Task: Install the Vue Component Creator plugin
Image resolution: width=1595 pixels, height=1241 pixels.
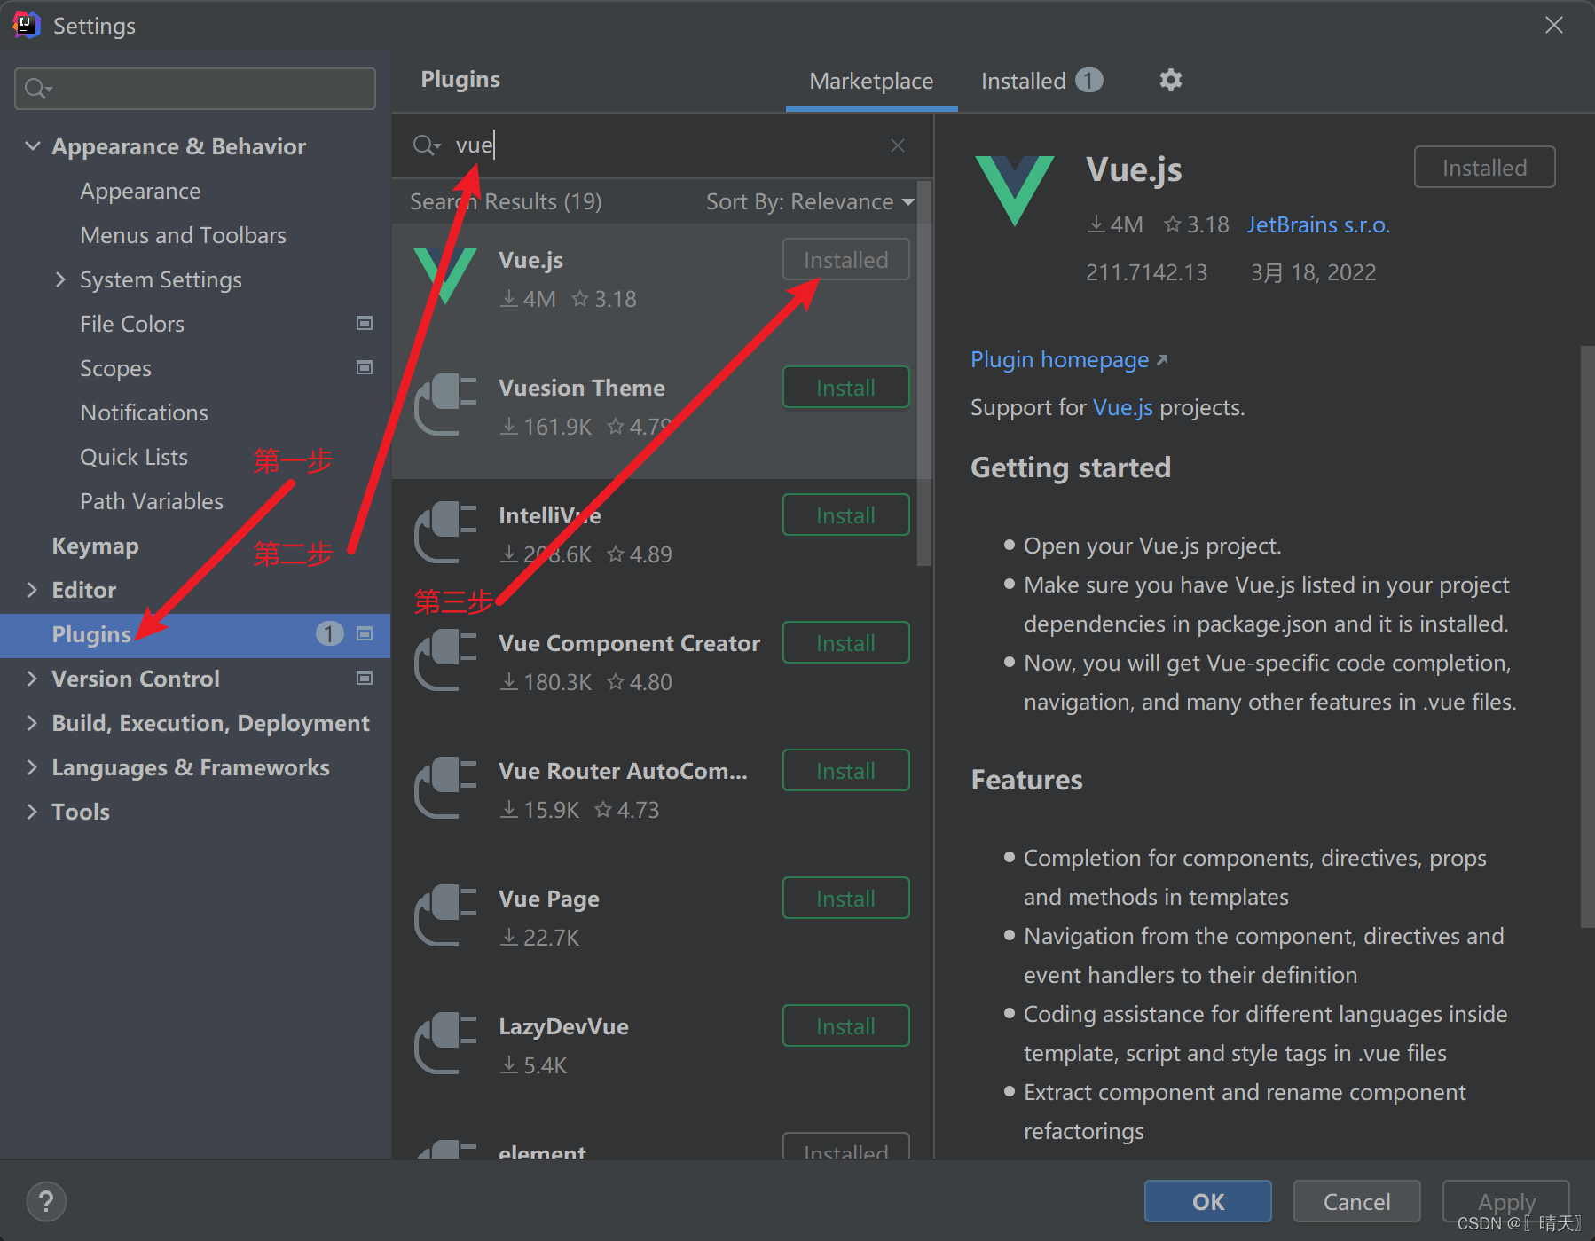Action: coord(846,643)
